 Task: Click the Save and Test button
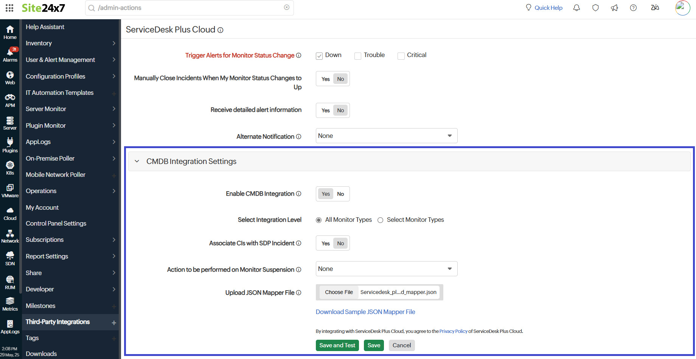[337, 345]
